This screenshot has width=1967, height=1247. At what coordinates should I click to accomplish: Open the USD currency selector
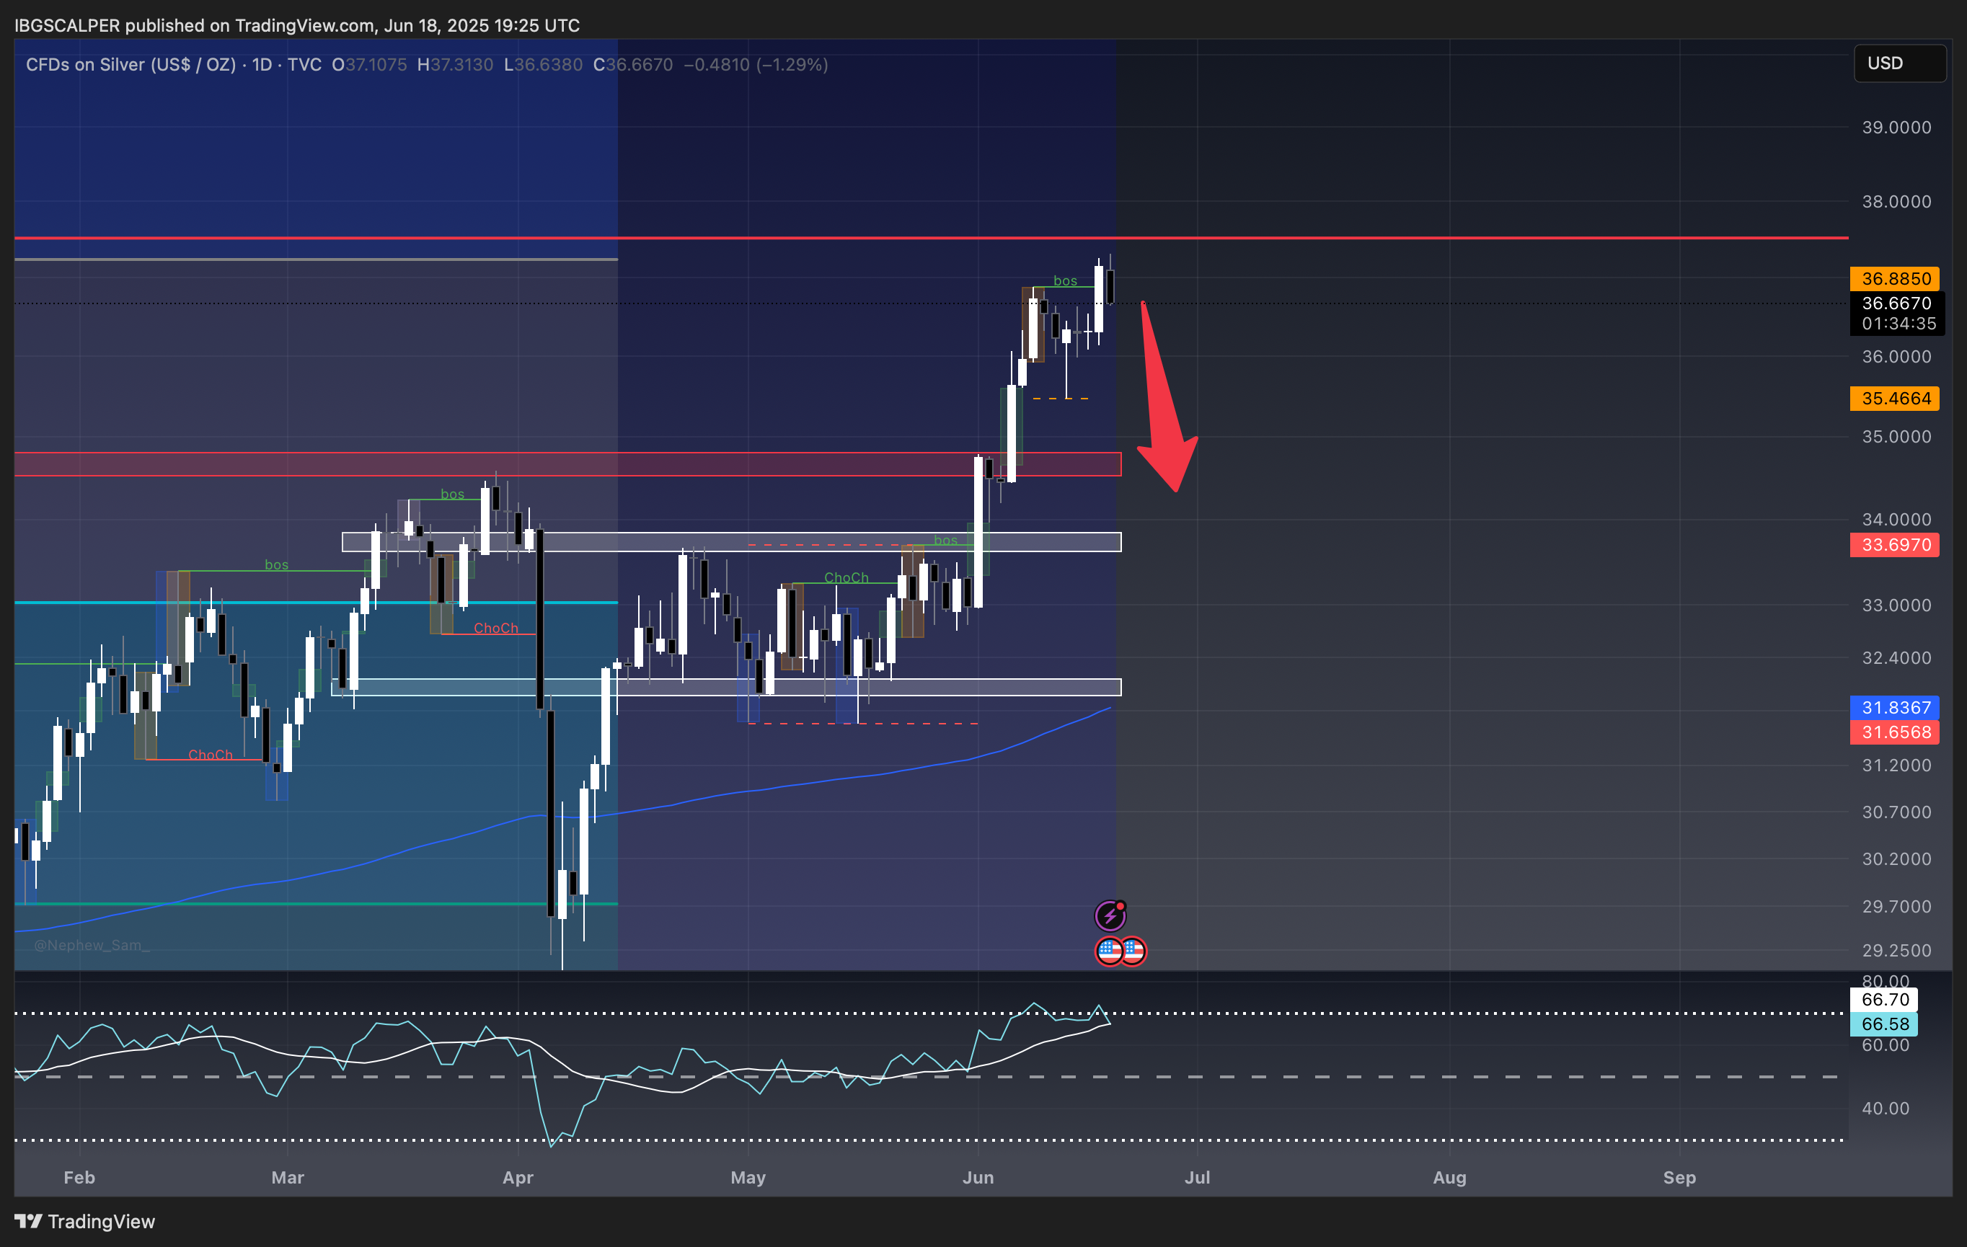(1900, 63)
